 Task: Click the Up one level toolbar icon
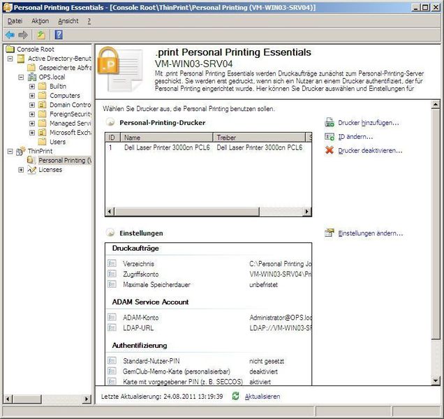coord(41,35)
